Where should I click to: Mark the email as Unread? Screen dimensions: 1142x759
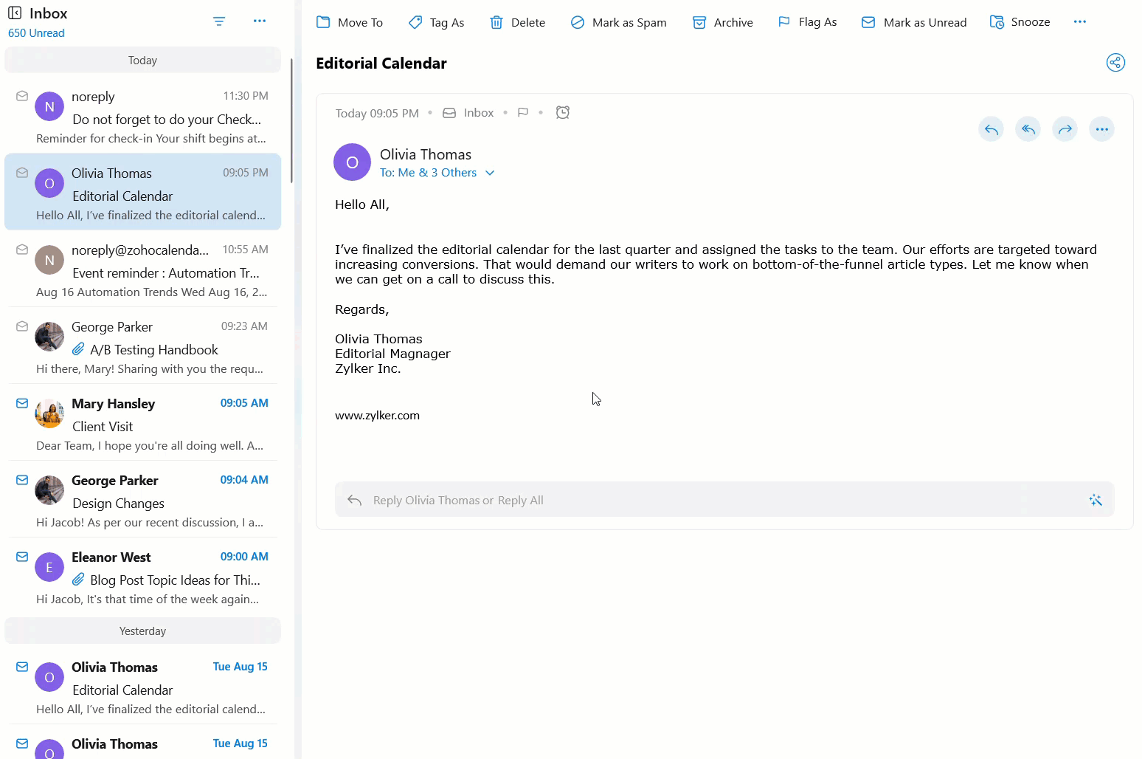914,22
